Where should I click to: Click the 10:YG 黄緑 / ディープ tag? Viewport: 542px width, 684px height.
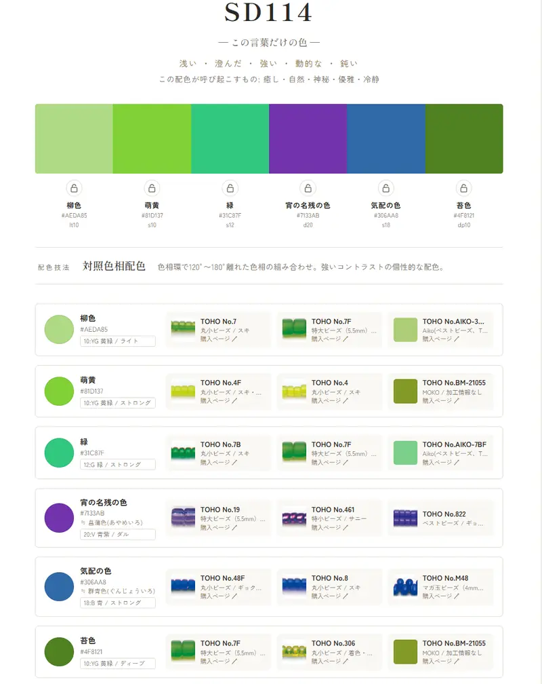tap(118, 664)
